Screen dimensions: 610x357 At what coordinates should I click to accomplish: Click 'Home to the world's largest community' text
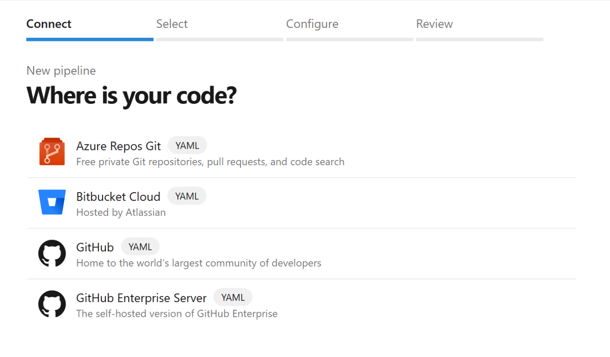[199, 263]
